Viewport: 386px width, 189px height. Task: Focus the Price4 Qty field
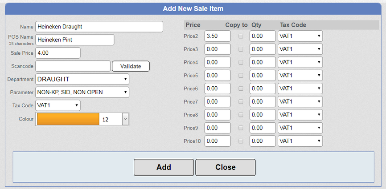click(x=263, y=62)
